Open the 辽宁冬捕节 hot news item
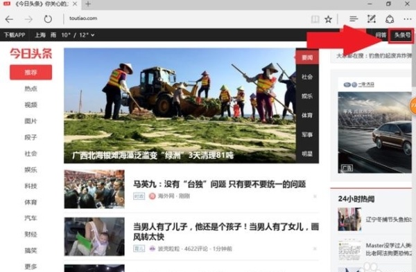This screenshot has height=272, width=416. pos(389,219)
